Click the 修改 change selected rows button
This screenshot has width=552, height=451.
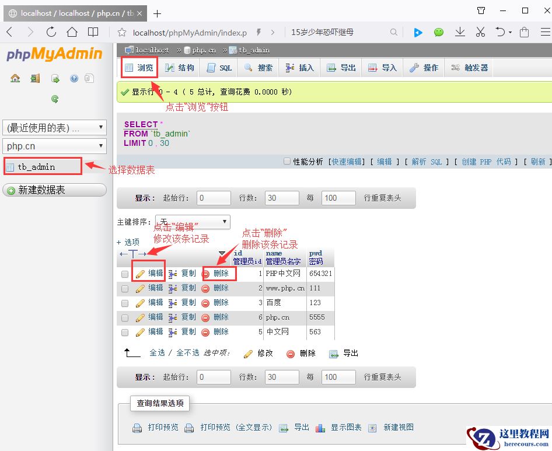(x=258, y=353)
